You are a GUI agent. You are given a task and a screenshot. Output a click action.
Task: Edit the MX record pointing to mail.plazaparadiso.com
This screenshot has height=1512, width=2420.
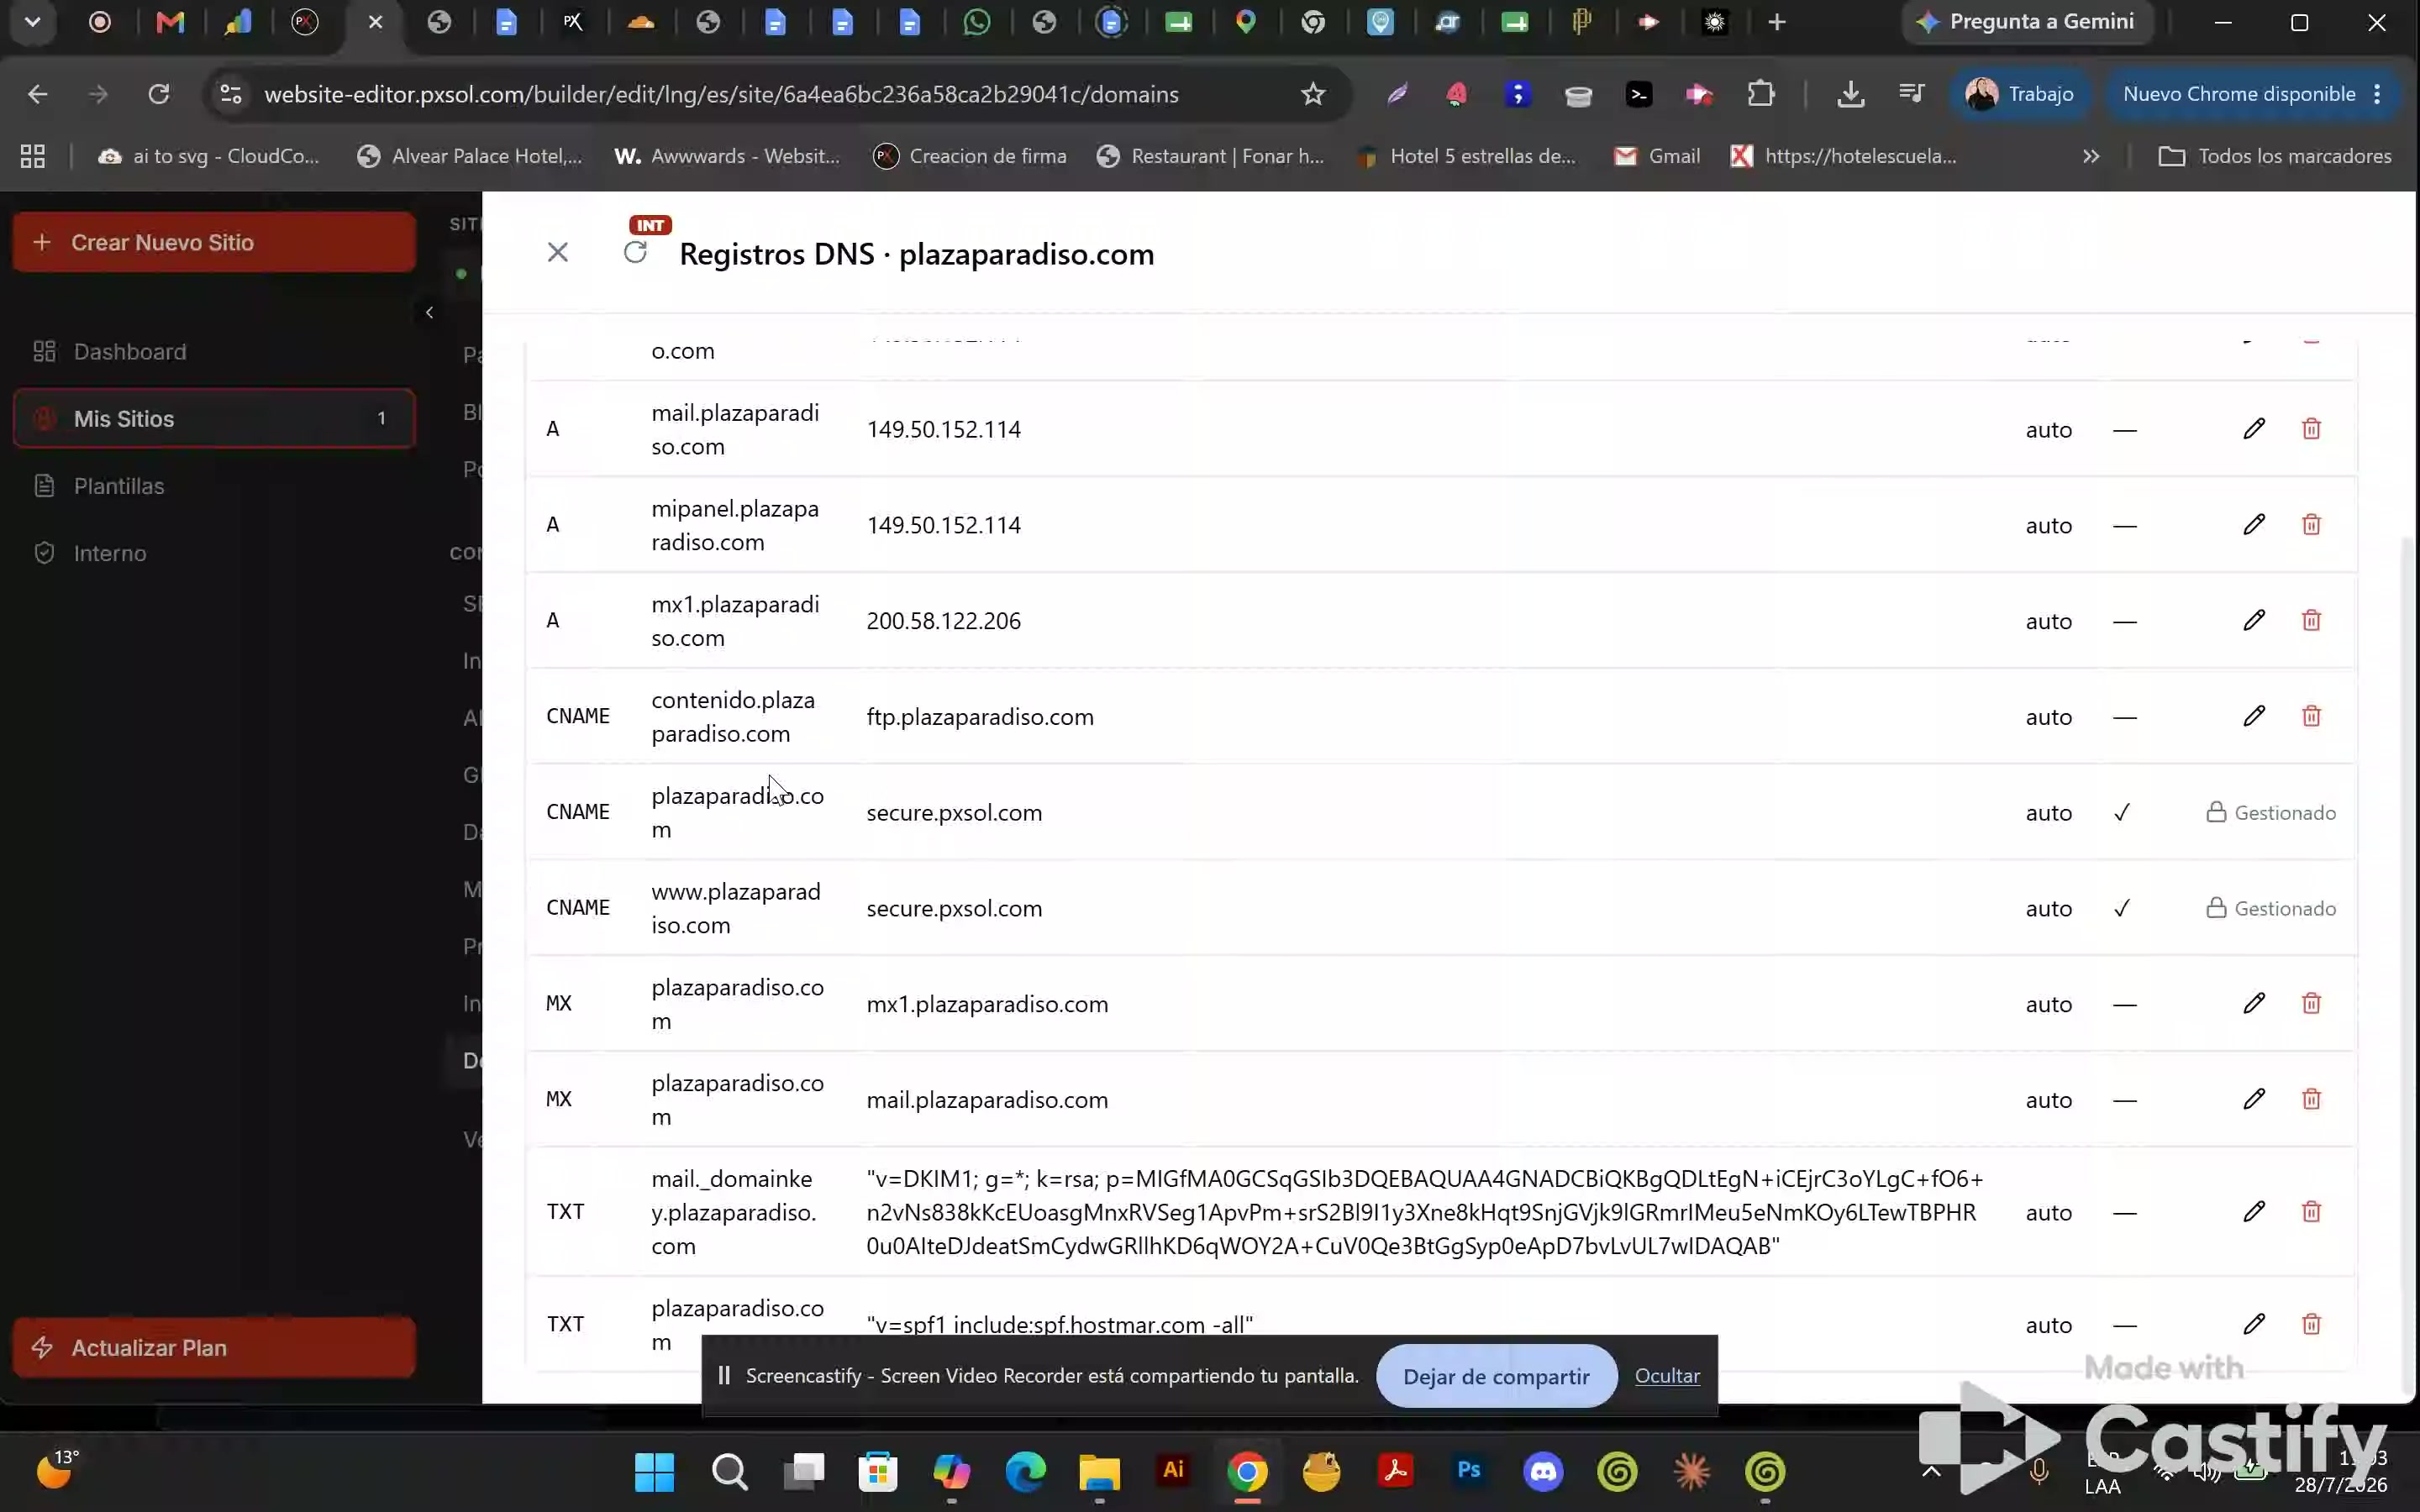(2254, 1099)
